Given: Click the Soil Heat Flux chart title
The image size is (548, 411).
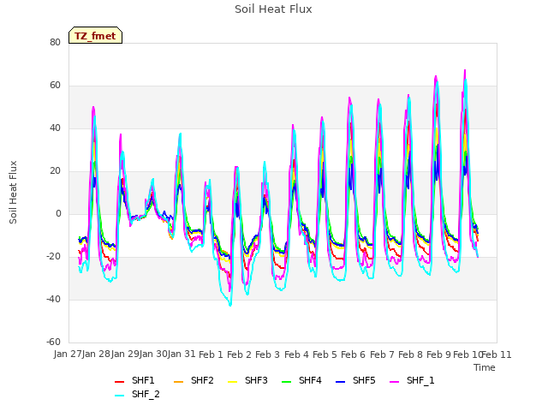Looking at the screenshot, I should pyautogui.click(x=273, y=9).
